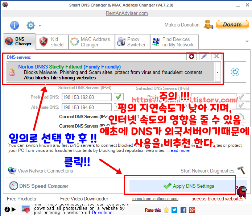
Task: Open the DNS Speed Comparer
Action: pos(44,186)
